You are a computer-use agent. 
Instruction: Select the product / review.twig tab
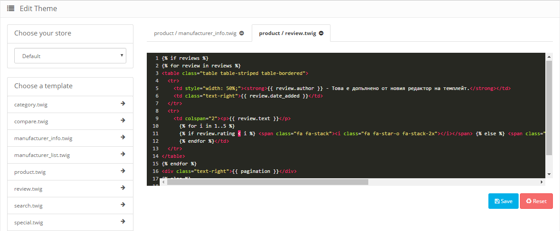tap(287, 33)
